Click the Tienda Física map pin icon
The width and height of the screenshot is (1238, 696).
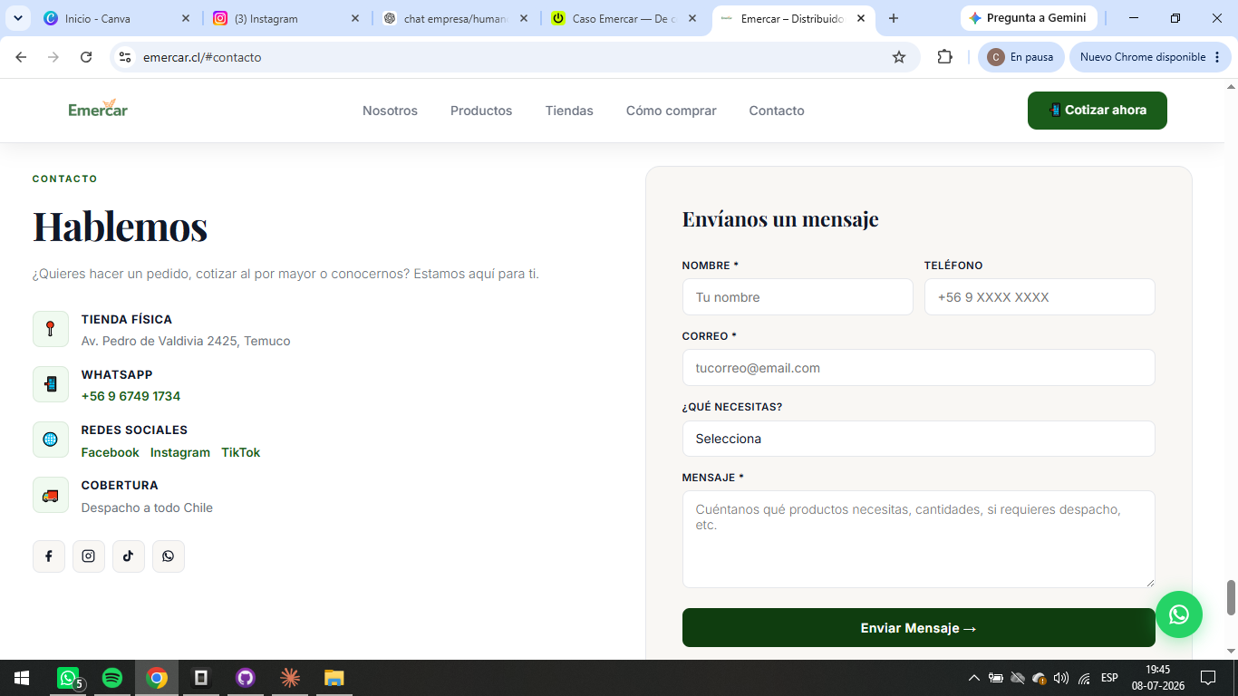[x=51, y=329]
